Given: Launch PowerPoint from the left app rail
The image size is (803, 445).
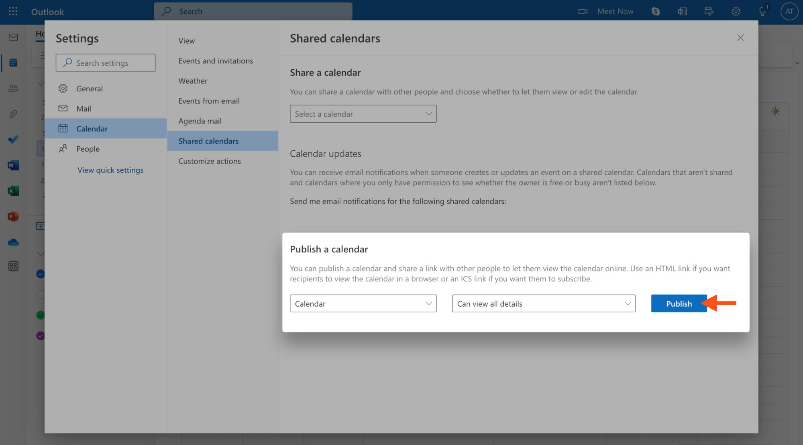Looking at the screenshot, I should 13,216.
